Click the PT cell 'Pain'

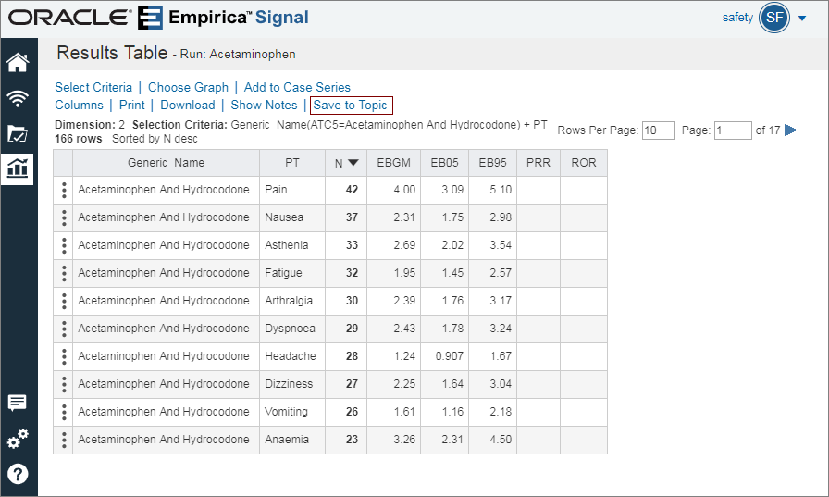[292, 190]
